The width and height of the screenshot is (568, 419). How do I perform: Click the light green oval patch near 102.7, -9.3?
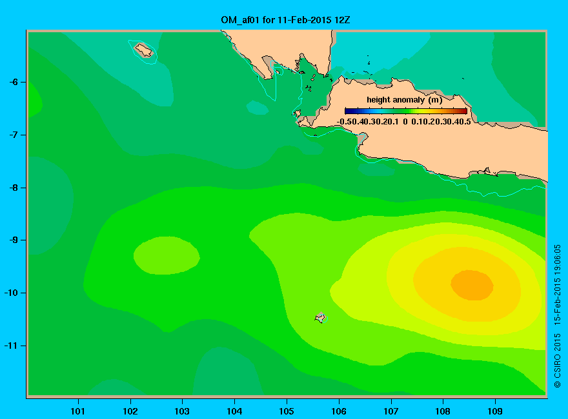tap(167, 255)
